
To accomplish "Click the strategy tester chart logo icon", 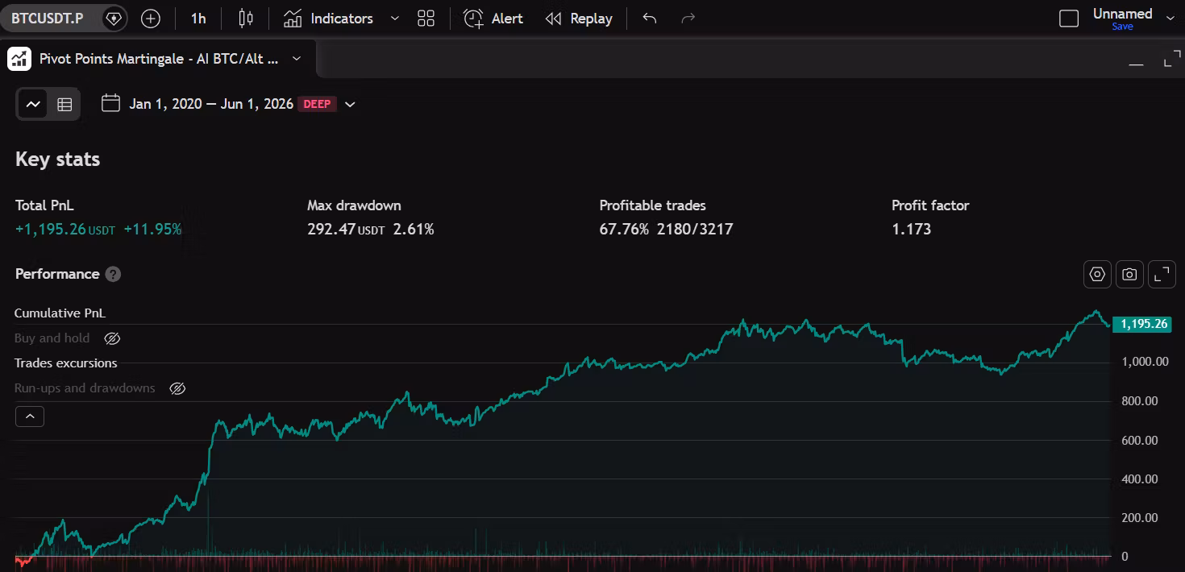I will click(19, 59).
